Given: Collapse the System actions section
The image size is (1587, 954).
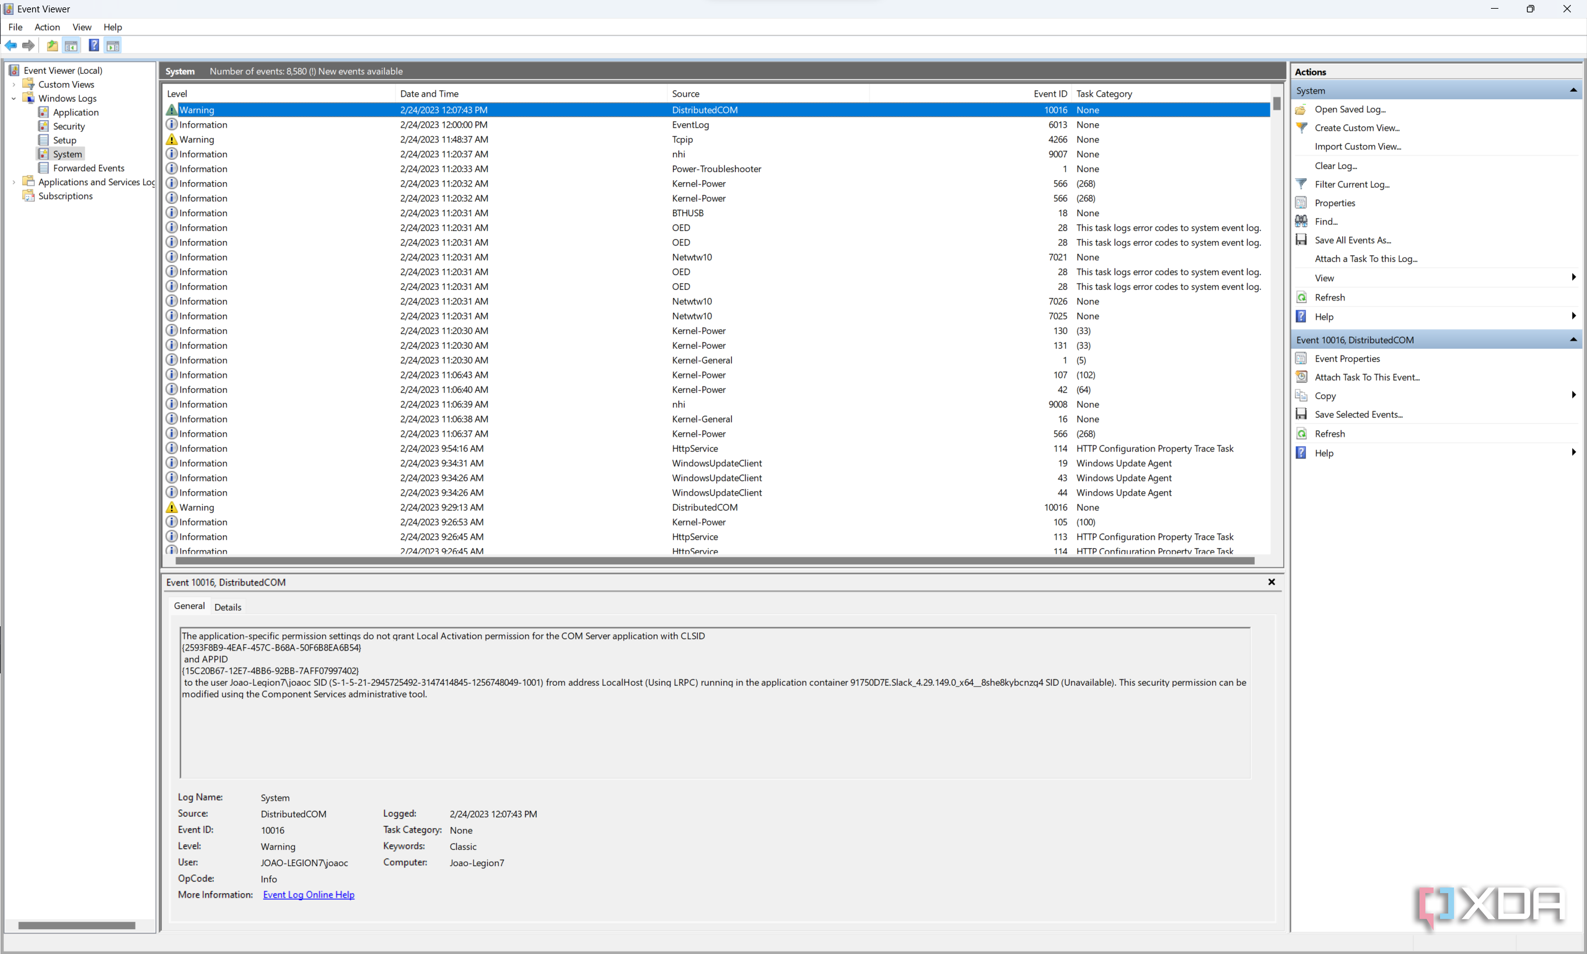Looking at the screenshot, I should [1573, 90].
